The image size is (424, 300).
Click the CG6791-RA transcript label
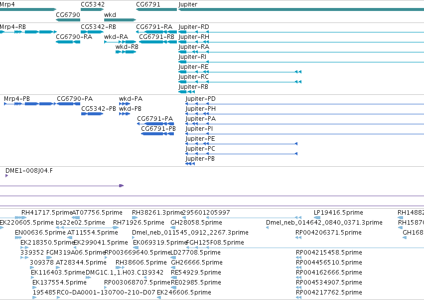[x=154, y=27]
